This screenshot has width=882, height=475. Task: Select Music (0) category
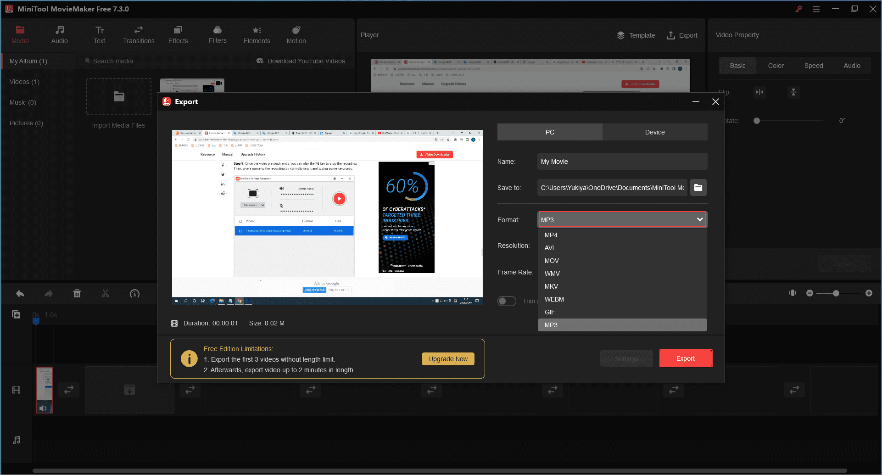(x=23, y=102)
